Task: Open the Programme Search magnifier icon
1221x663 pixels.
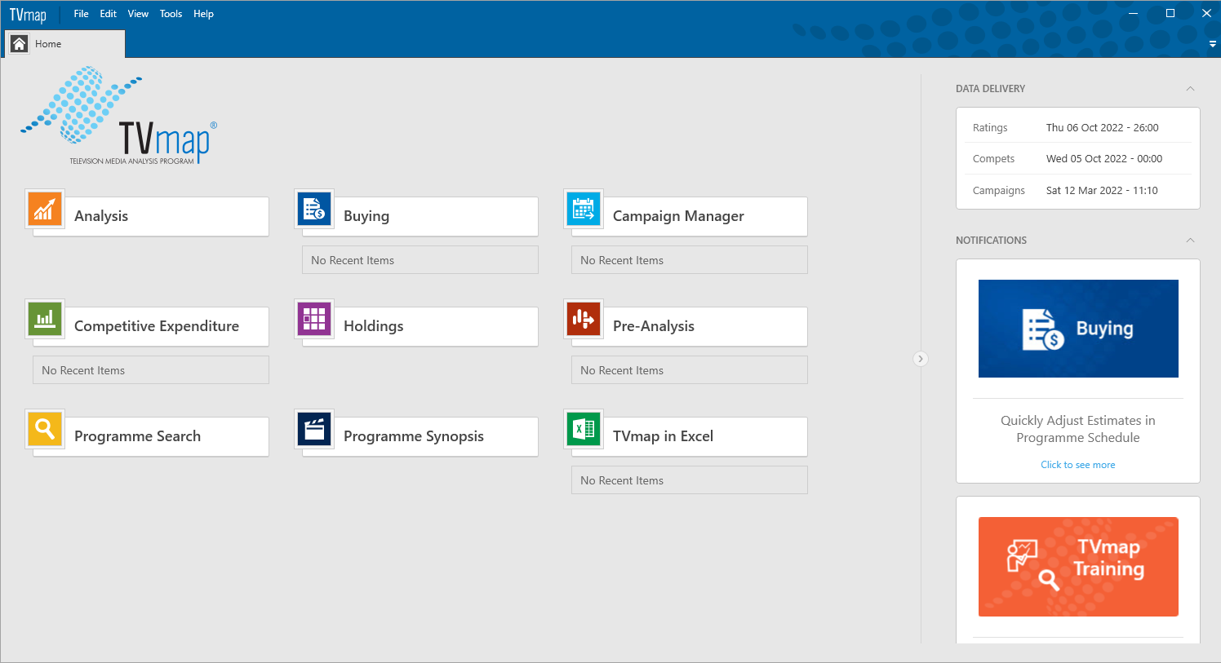Action: (45, 429)
